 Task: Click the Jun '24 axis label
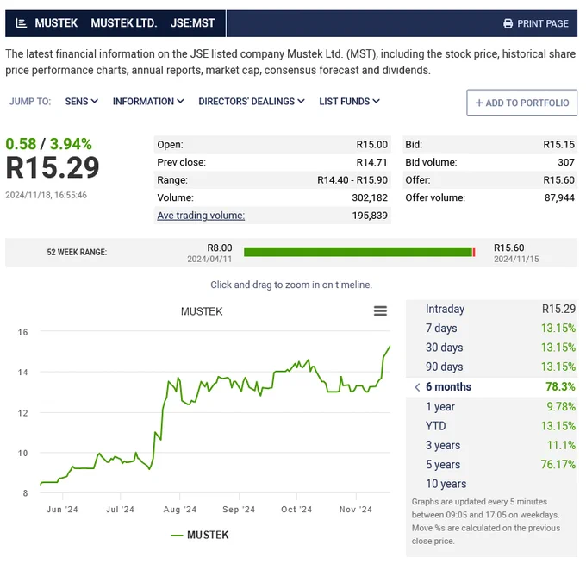62,510
